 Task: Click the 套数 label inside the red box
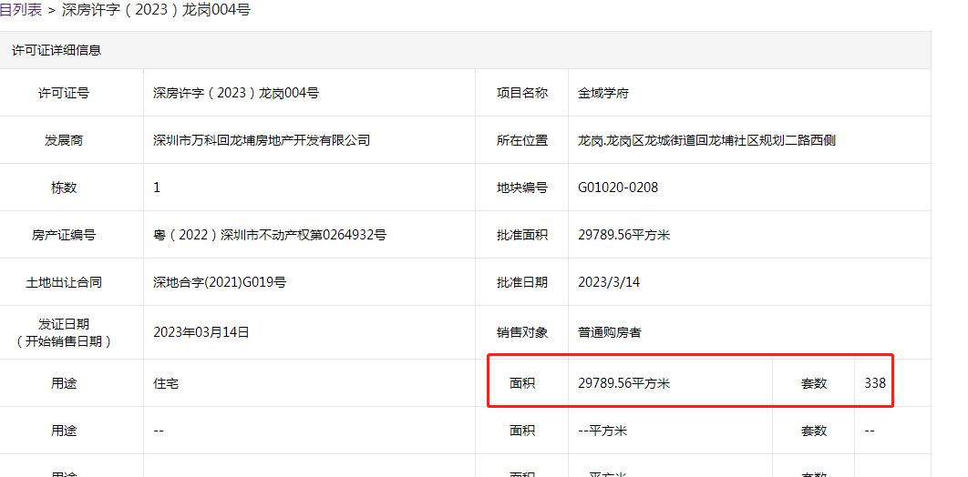pyautogui.click(x=813, y=383)
